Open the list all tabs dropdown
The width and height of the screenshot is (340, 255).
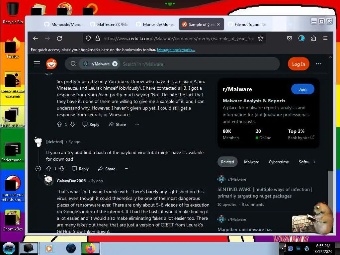[x=291, y=24]
